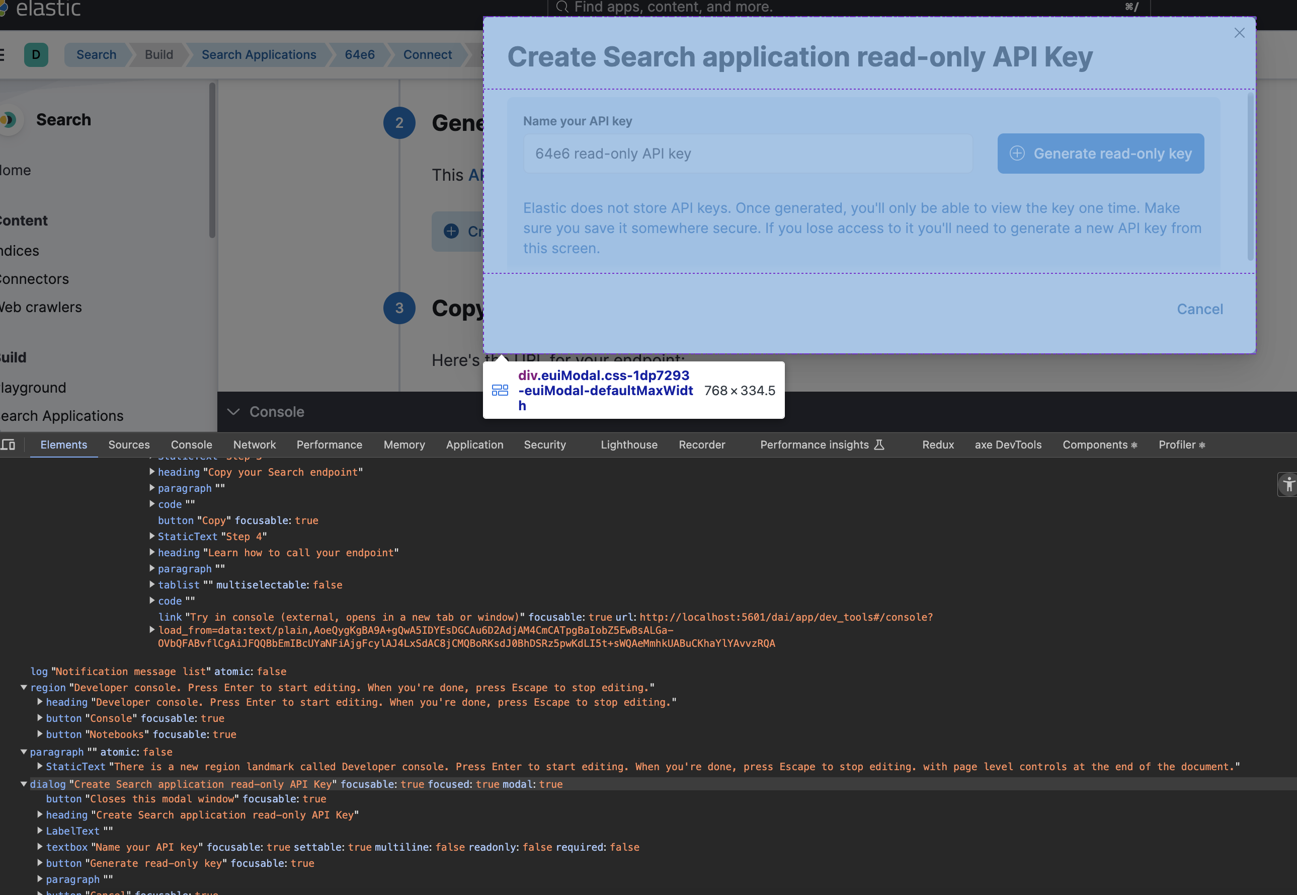The width and height of the screenshot is (1297, 895).
Task: Select the "Closes this modal window" button row
Action: pyautogui.click(x=186, y=798)
